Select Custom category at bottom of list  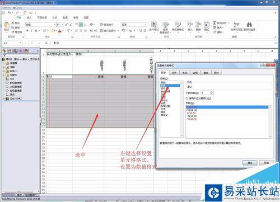165,115
